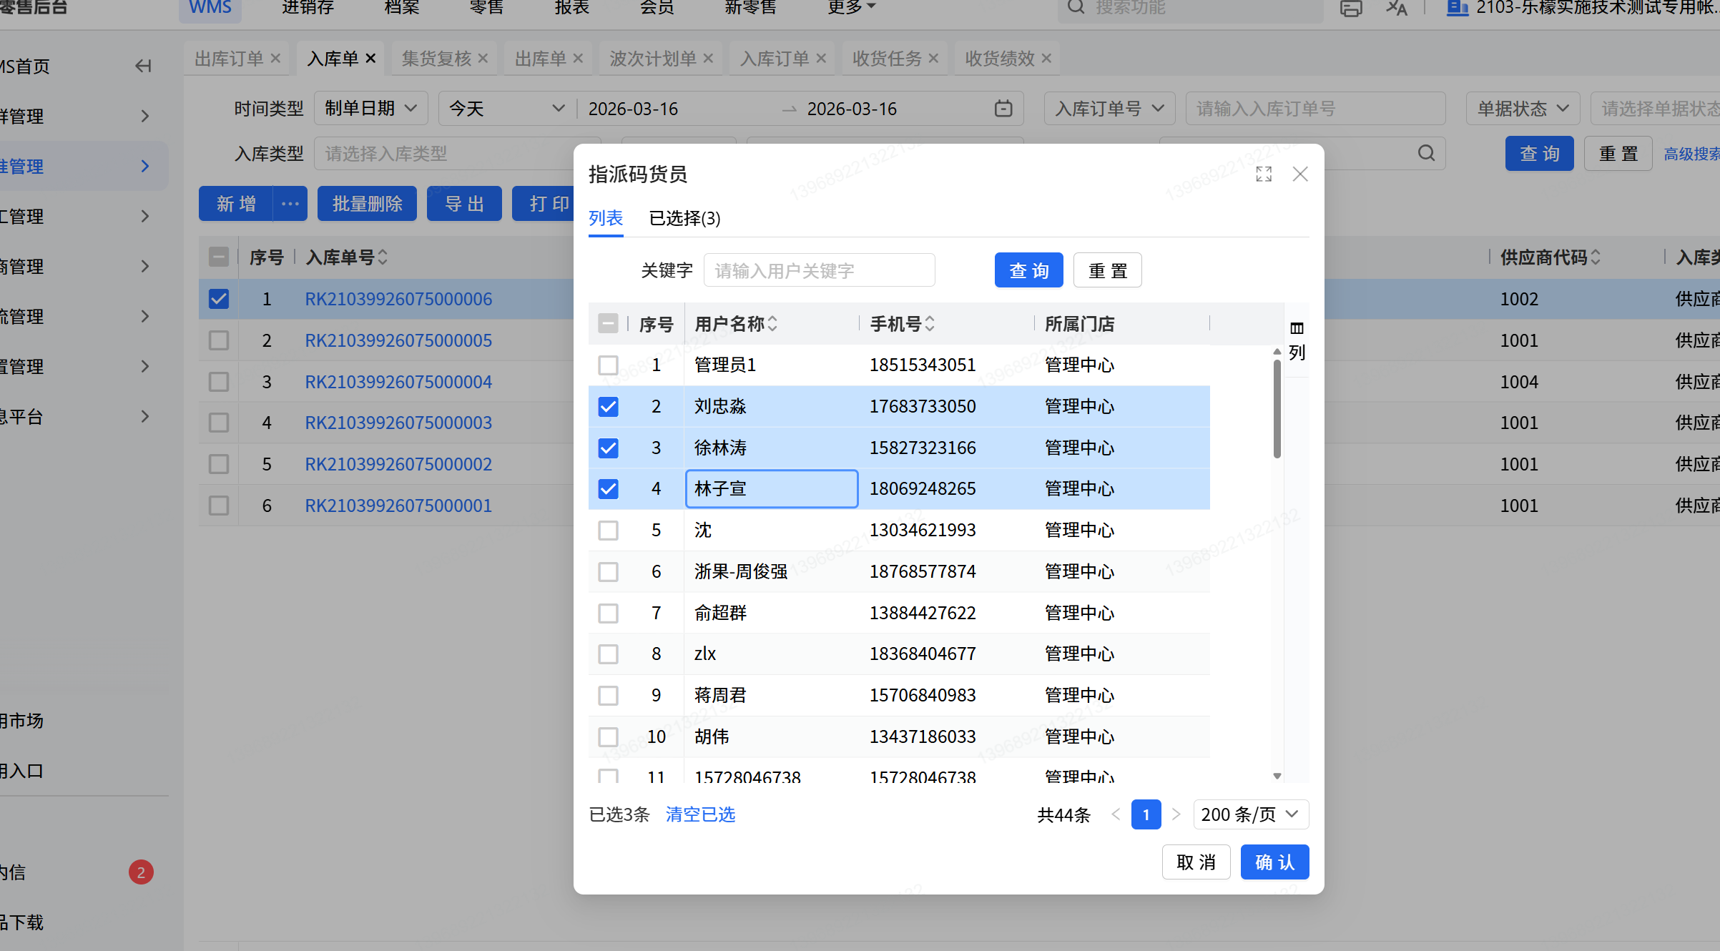Open the 200 条/页 page size dropdown
The image size is (1720, 951).
[1250, 814]
